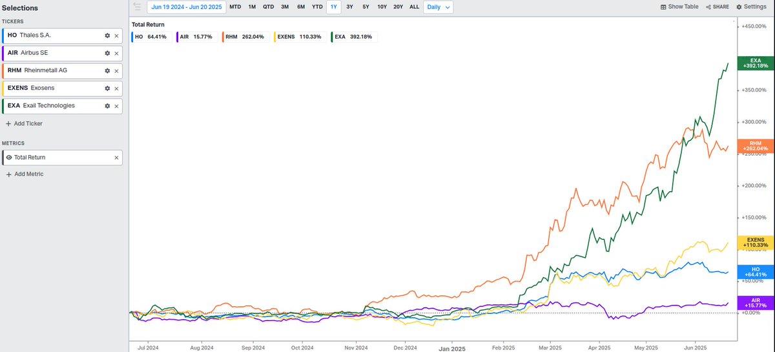Remove the EXENS Exosens ticker
The width and height of the screenshot is (775, 352).
pos(116,88)
